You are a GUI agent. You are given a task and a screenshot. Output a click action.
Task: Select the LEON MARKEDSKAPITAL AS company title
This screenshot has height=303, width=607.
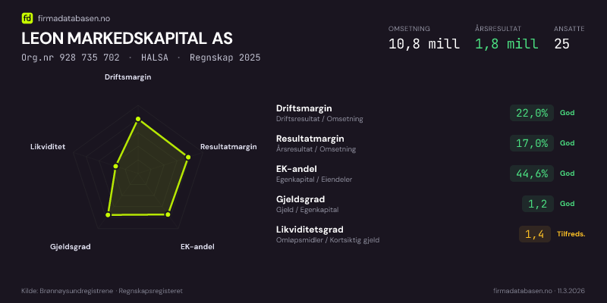coord(127,38)
